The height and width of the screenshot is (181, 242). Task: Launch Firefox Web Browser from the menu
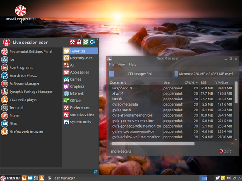31,131
